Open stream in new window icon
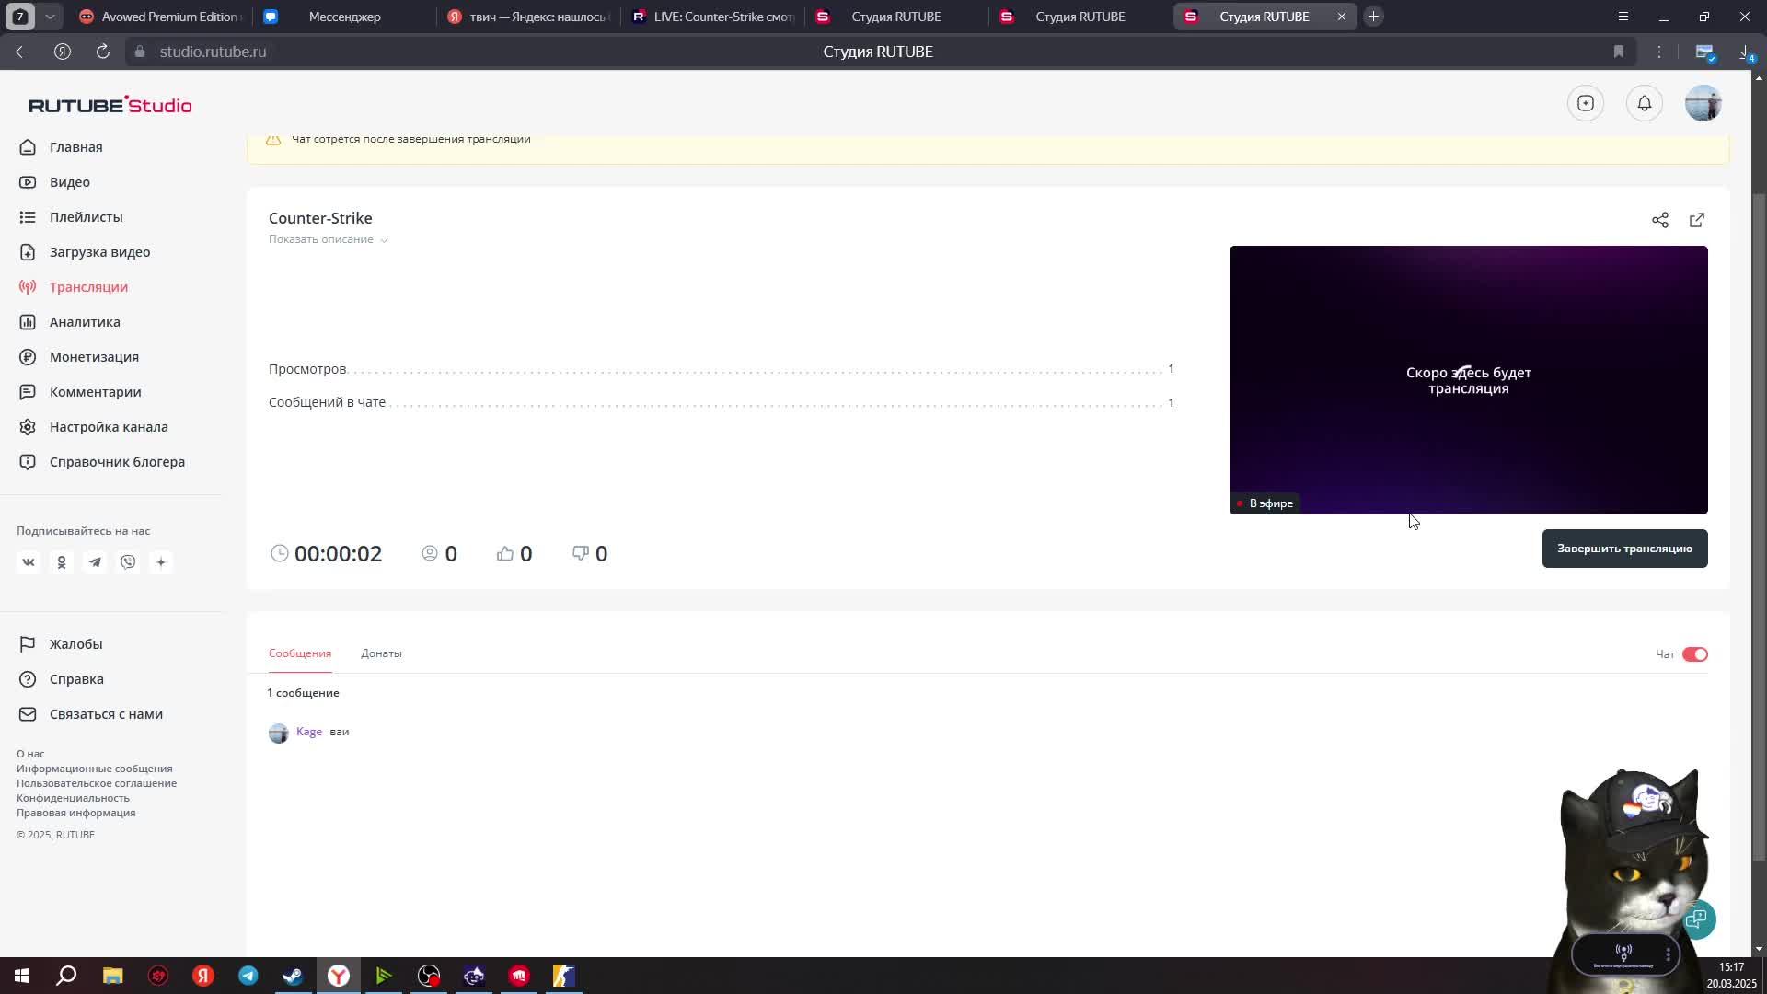Screen dimensions: 1767x994 (1696, 220)
